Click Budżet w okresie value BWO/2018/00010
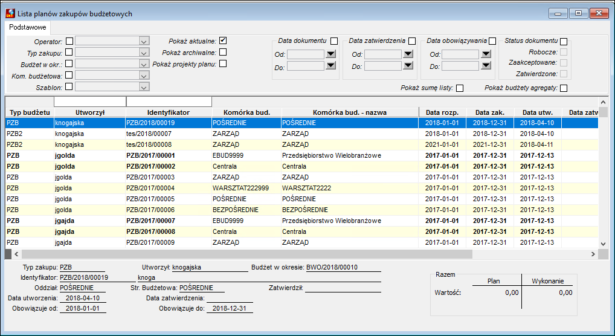 click(343, 267)
